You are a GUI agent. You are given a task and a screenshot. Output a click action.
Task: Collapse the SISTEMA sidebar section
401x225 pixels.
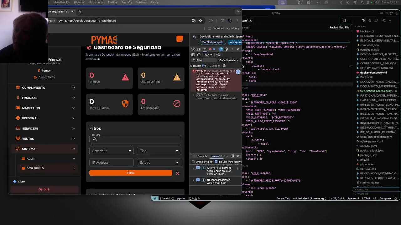[x=44, y=149]
